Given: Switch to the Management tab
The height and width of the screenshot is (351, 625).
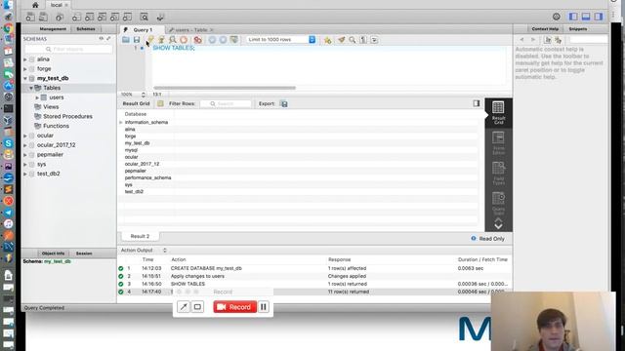Looking at the screenshot, I should [x=53, y=29].
